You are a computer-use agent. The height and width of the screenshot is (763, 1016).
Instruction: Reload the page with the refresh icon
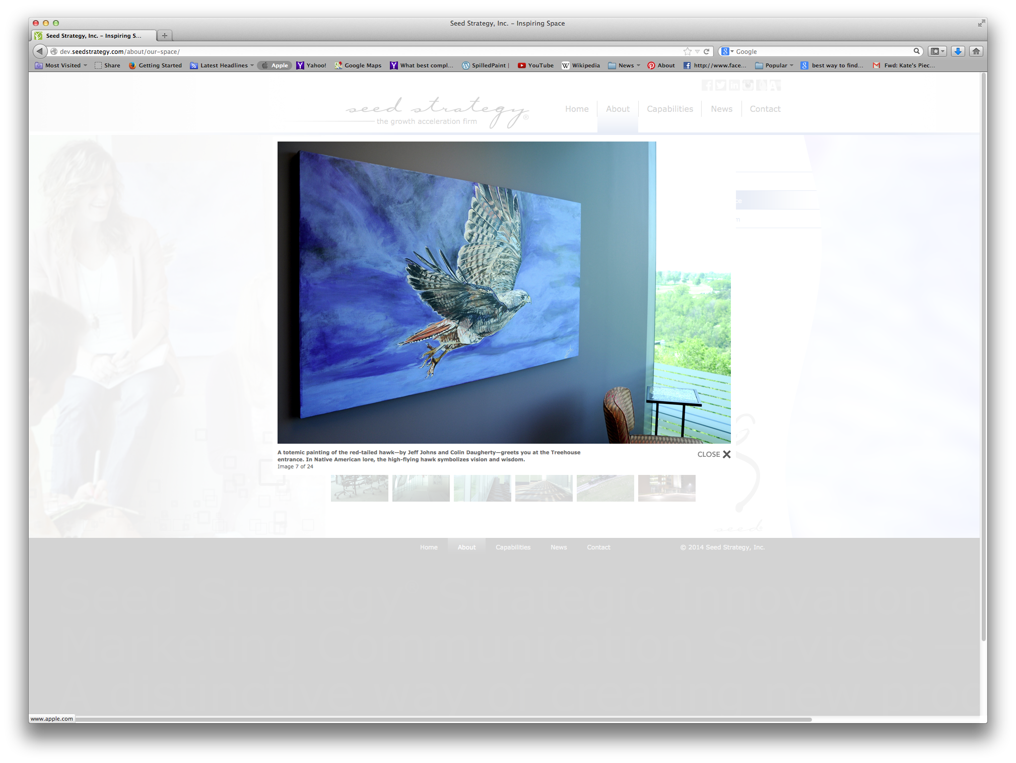(x=706, y=51)
